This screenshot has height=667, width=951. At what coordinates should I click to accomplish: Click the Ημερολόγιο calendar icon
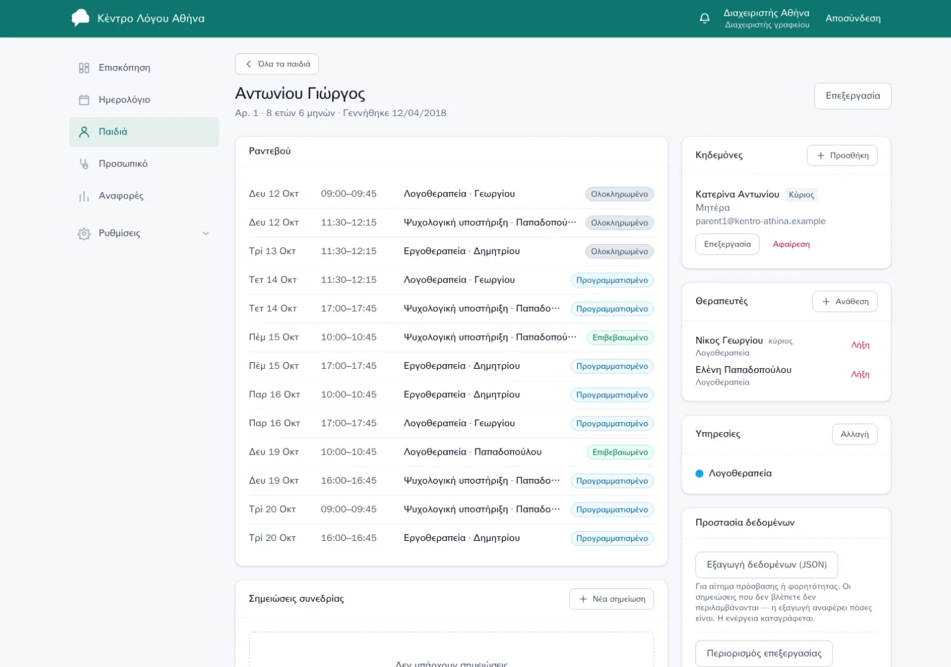click(84, 100)
